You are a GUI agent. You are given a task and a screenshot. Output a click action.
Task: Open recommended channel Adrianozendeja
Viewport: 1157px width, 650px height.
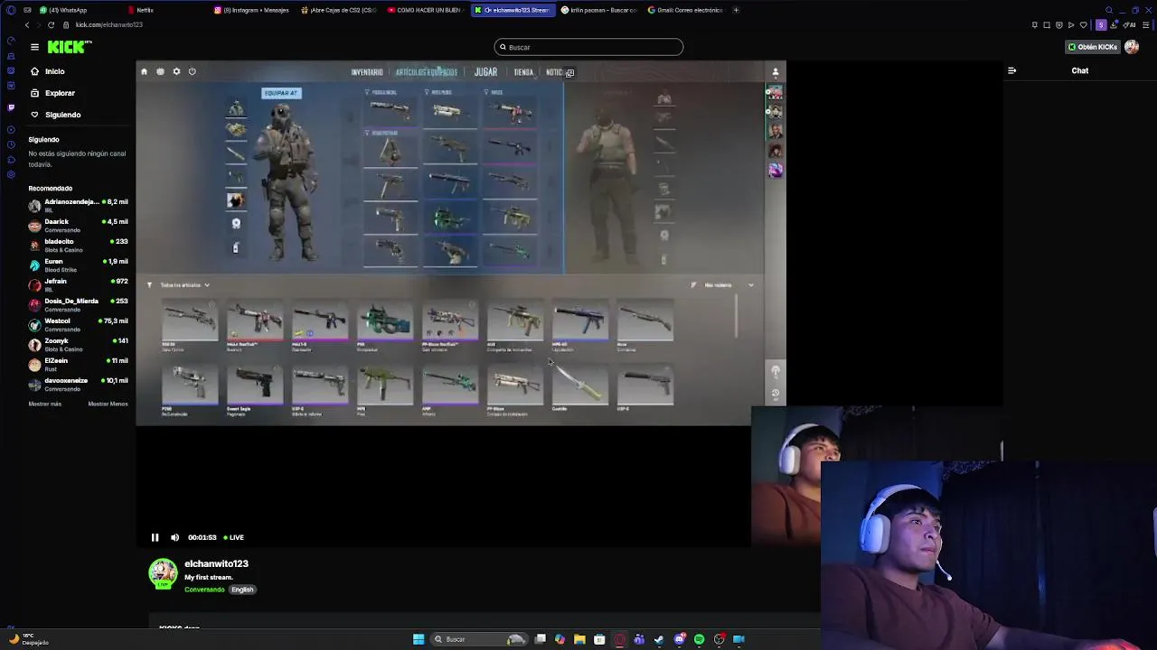(79, 205)
